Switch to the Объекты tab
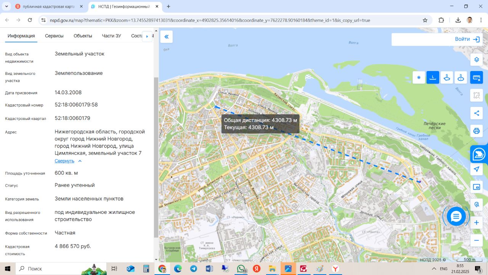The width and height of the screenshot is (488, 275). pyautogui.click(x=83, y=36)
